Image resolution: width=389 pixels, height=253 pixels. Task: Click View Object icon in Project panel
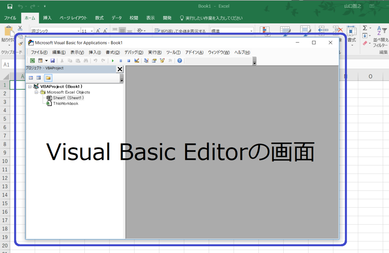pyautogui.click(x=39, y=78)
